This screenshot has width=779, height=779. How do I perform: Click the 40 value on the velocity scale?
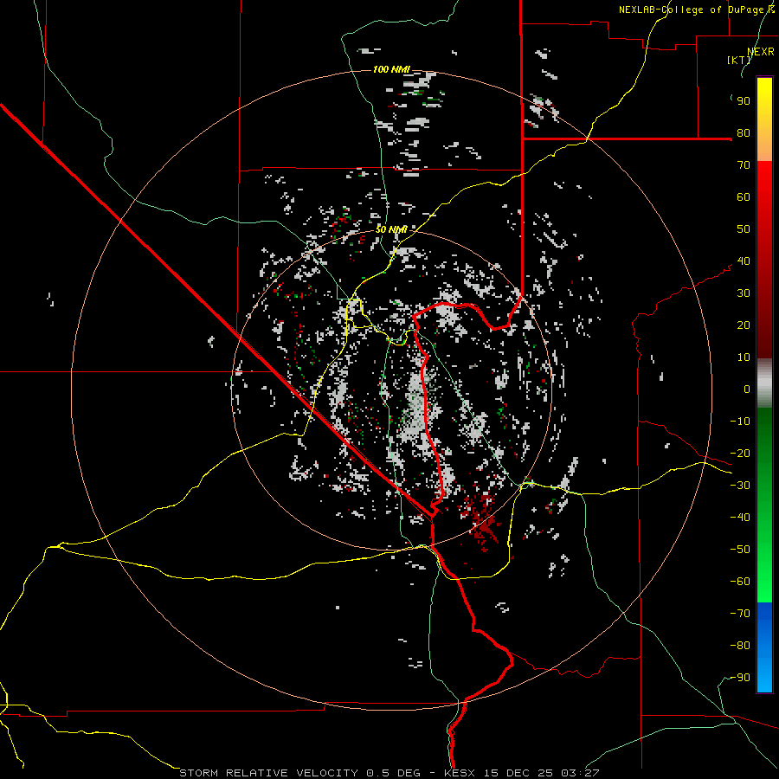(744, 261)
